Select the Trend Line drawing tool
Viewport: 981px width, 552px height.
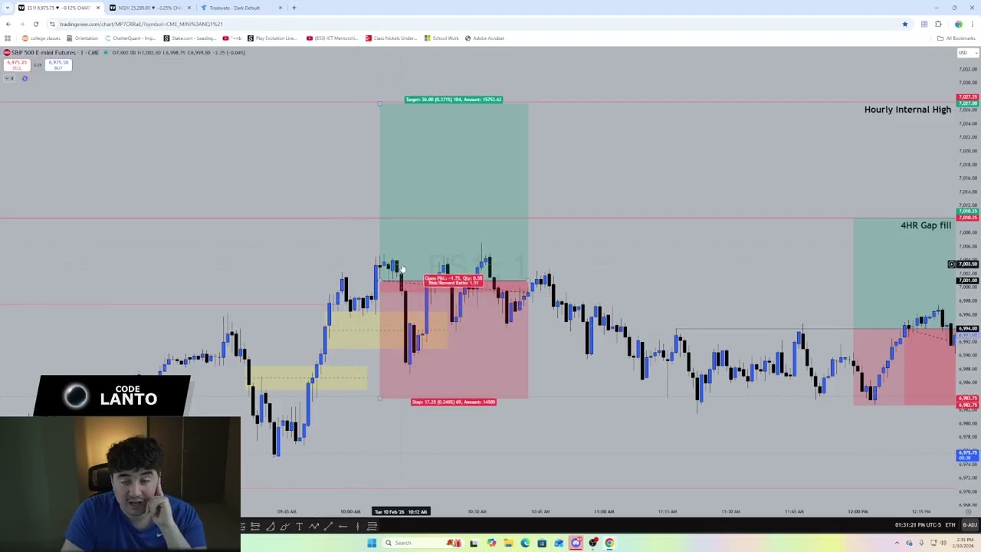[328, 526]
